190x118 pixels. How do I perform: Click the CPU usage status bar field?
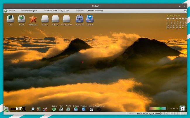pos(141,113)
